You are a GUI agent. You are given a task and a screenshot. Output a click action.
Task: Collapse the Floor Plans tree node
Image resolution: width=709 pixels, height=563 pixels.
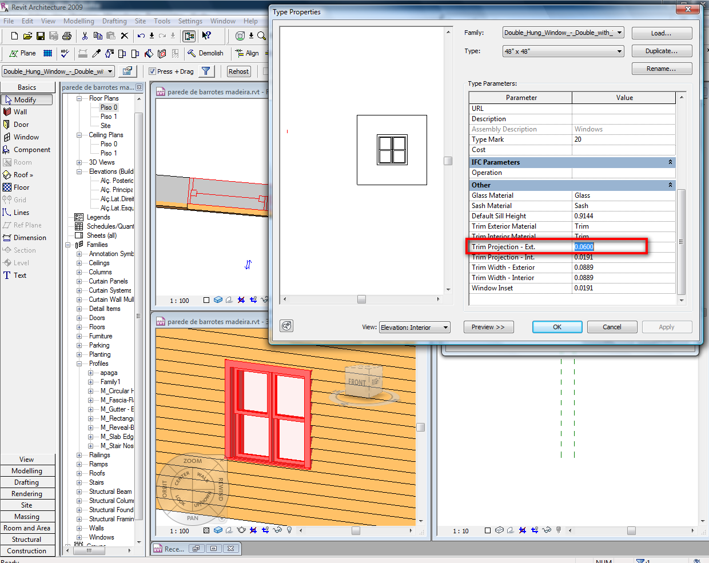point(79,98)
